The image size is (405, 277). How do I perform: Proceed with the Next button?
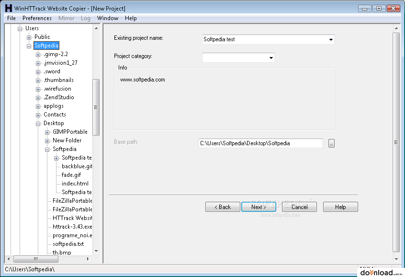259,207
